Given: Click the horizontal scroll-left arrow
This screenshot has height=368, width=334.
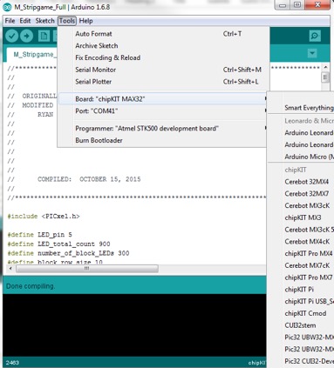Looking at the screenshot, I should pyautogui.click(x=10, y=269).
